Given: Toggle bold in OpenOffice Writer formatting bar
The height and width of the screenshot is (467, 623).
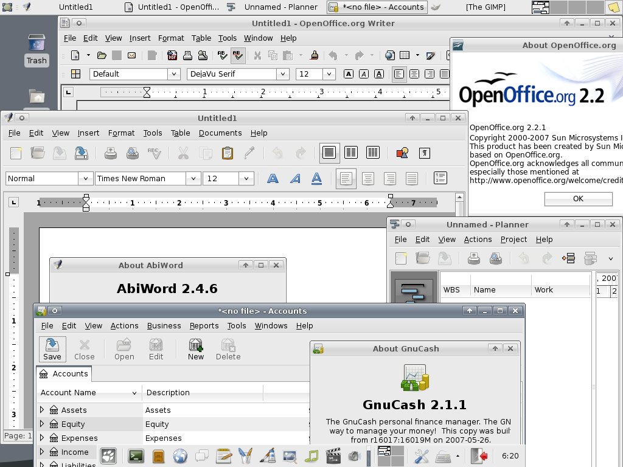Looking at the screenshot, I should click(349, 74).
